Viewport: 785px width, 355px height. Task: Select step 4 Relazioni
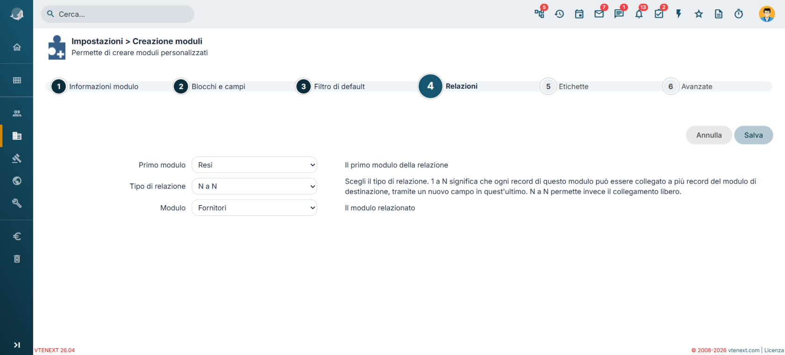click(448, 86)
